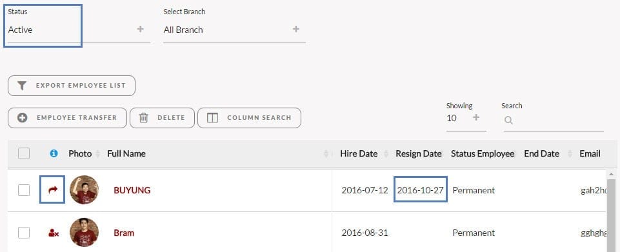Click the Delete button
Image resolution: width=620 pixels, height=252 pixels.
(162, 118)
